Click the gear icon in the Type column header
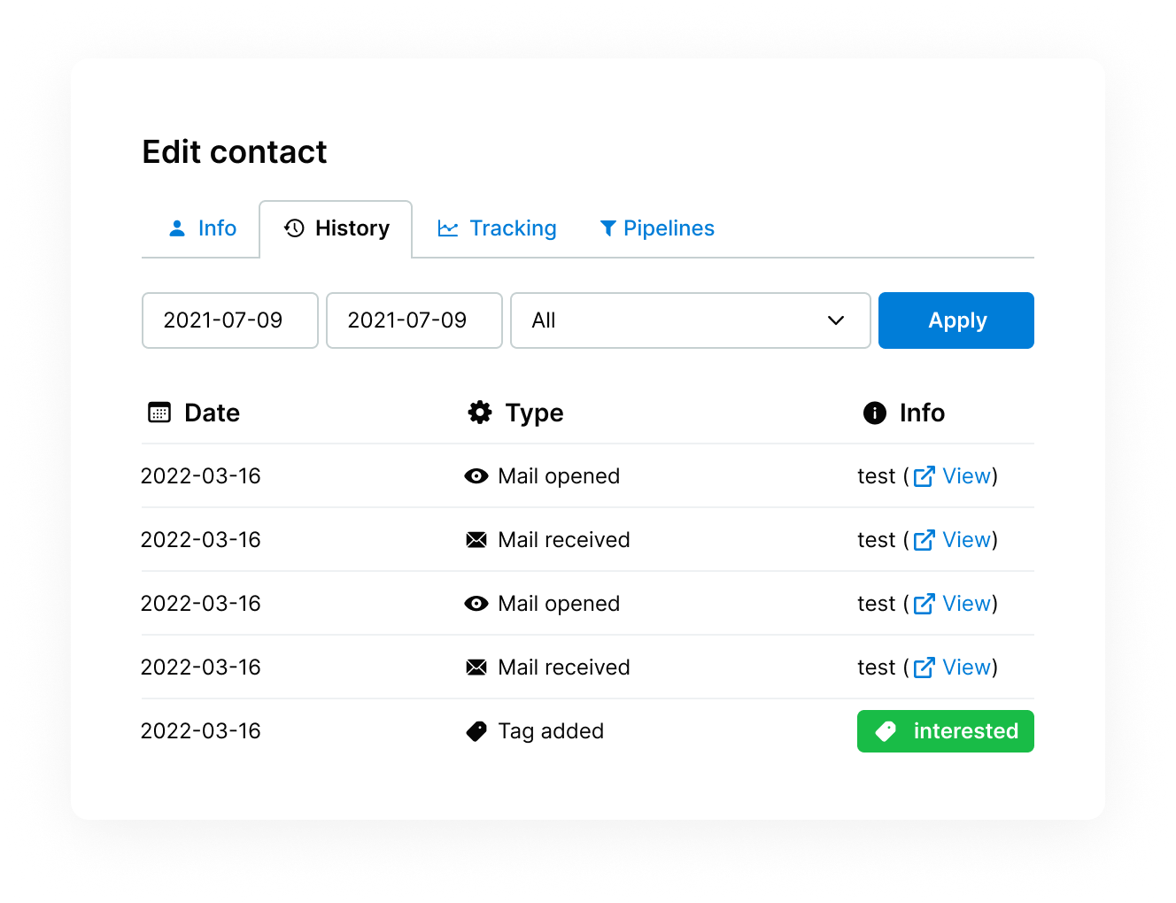 pyautogui.click(x=479, y=413)
